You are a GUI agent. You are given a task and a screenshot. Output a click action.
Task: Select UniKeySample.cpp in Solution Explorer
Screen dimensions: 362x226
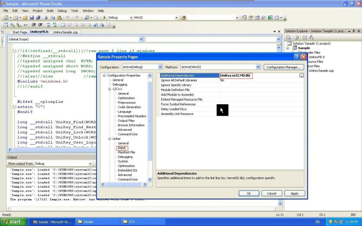[321, 71]
